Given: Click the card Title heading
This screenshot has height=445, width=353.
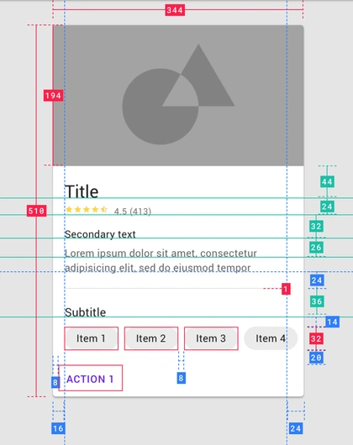Looking at the screenshot, I should pos(82,191).
